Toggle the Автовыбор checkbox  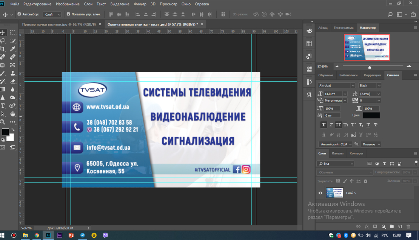[x=19, y=14]
